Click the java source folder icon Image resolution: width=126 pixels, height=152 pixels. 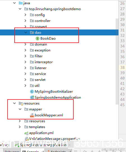pos(21,3)
